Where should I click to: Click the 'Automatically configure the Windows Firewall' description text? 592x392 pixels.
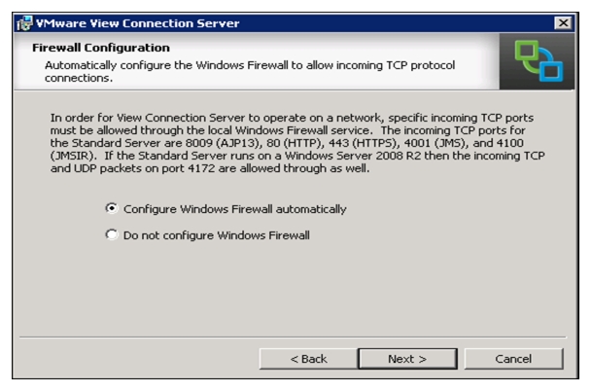(250, 71)
